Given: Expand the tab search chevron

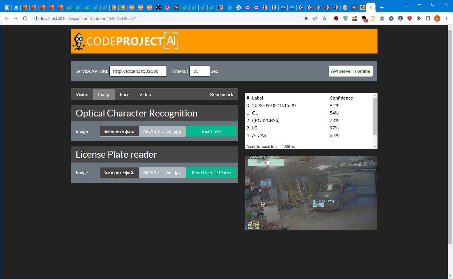Looking at the screenshot, I should click(406, 4).
